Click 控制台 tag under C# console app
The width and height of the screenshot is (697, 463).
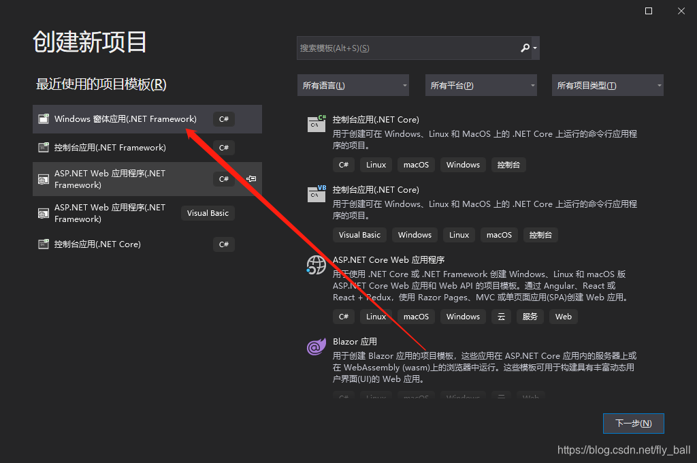pyautogui.click(x=508, y=165)
